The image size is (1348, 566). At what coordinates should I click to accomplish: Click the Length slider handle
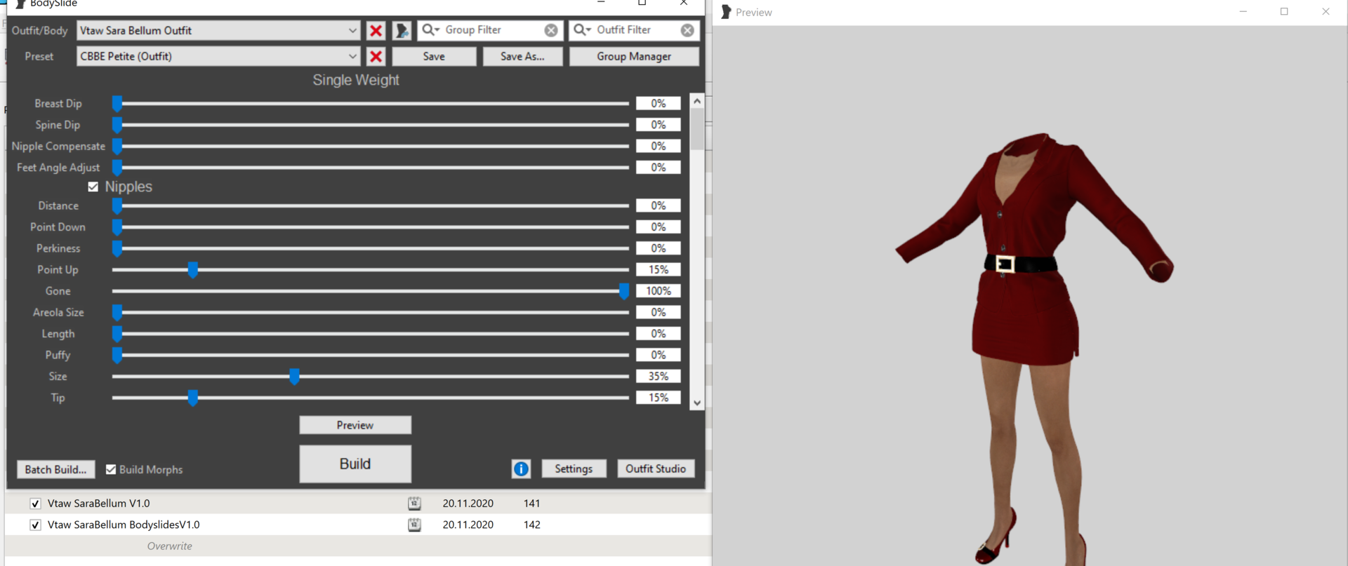coord(117,335)
